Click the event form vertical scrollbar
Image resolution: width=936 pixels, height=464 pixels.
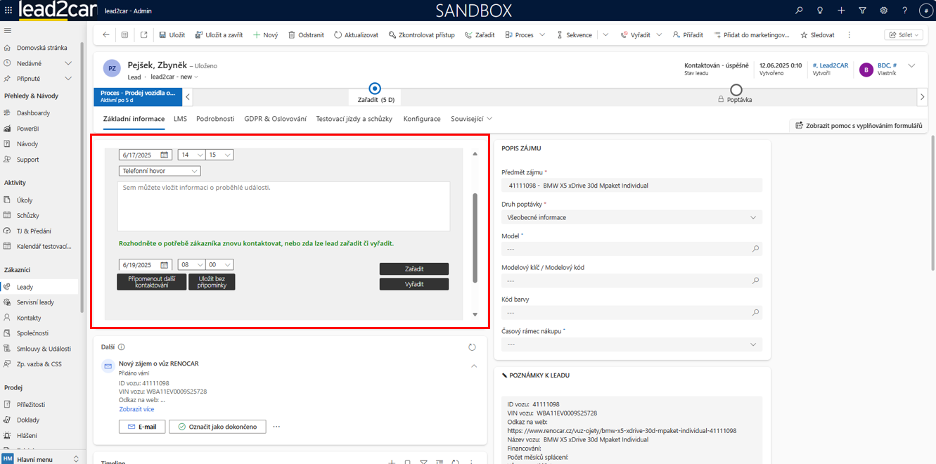(x=475, y=238)
